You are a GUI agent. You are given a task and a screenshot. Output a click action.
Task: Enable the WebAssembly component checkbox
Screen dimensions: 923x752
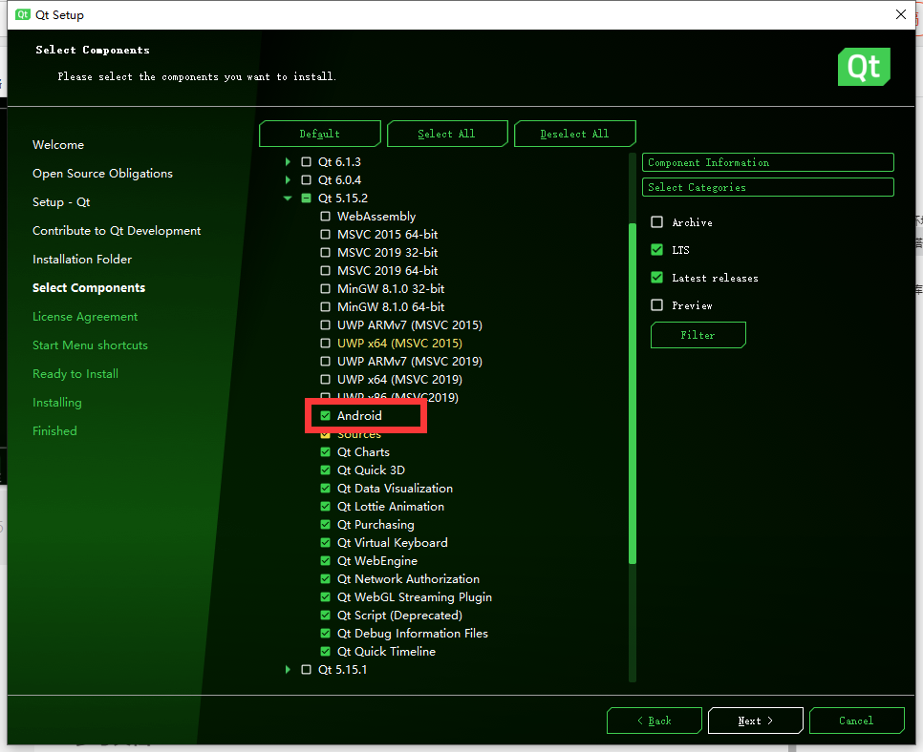pos(325,217)
